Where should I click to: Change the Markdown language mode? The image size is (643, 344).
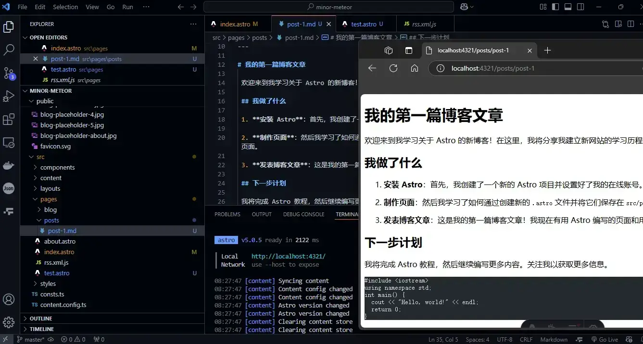click(554, 339)
